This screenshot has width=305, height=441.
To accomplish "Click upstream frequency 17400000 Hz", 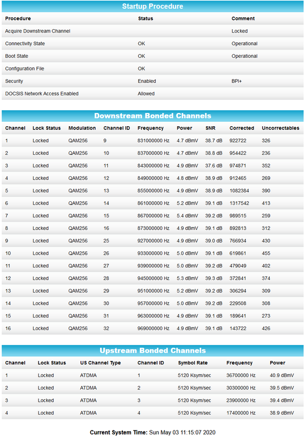I will coord(241,413).
